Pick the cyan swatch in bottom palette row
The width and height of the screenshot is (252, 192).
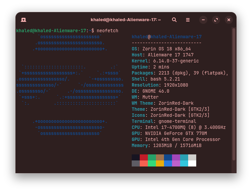pos(184,163)
